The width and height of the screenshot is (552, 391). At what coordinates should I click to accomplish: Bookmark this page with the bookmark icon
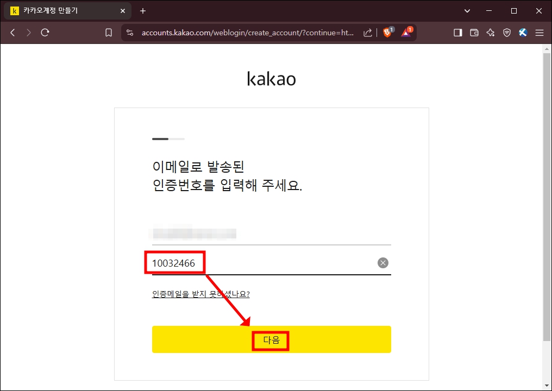[x=109, y=33]
